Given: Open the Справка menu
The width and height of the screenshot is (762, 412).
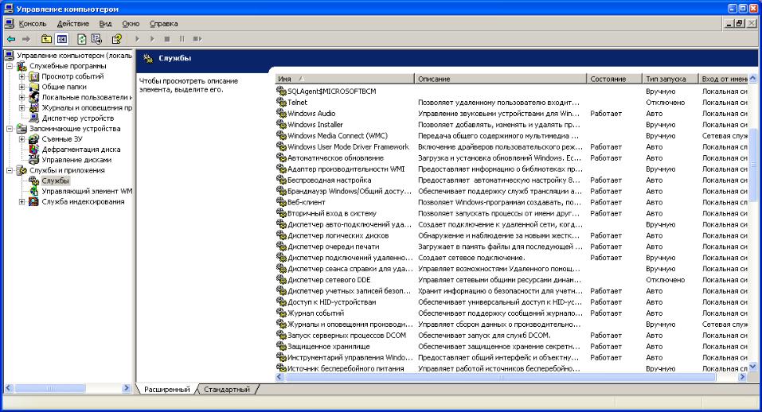Looking at the screenshot, I should pyautogui.click(x=163, y=23).
